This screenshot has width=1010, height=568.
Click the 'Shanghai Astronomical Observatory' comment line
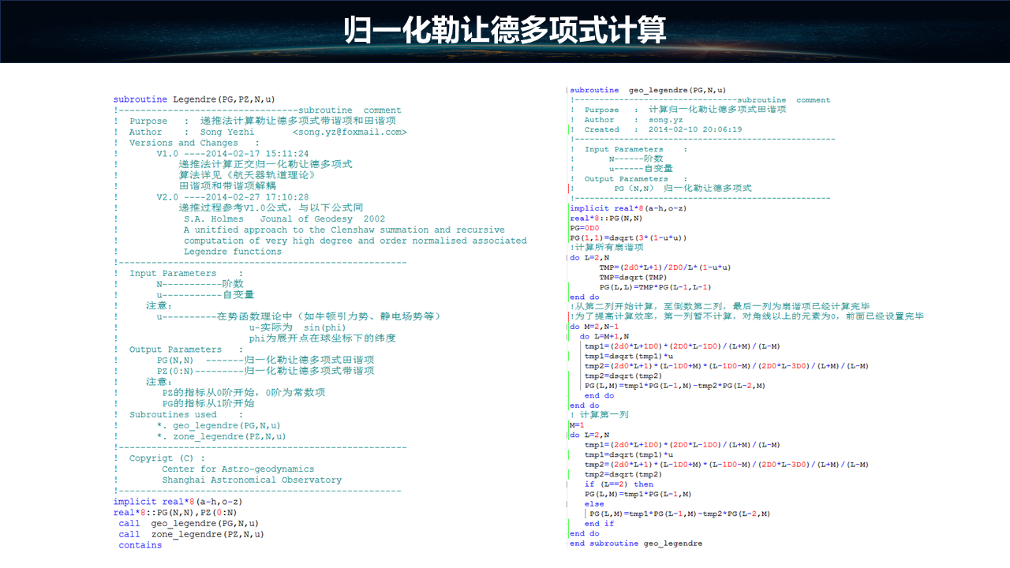(252, 480)
